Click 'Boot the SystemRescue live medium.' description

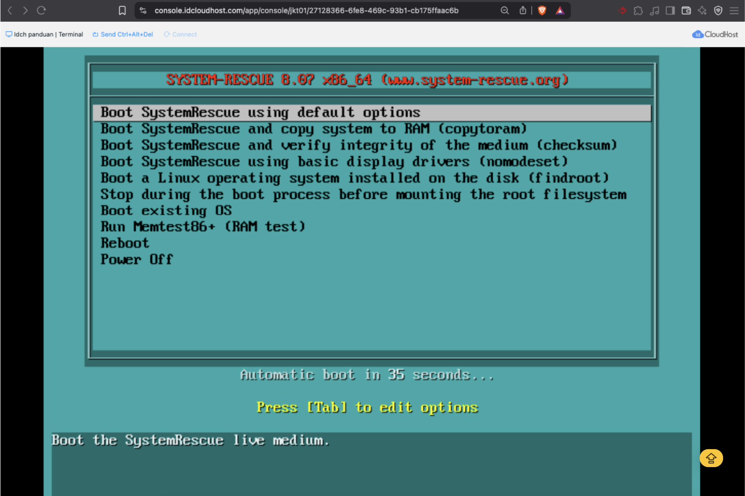pos(191,441)
